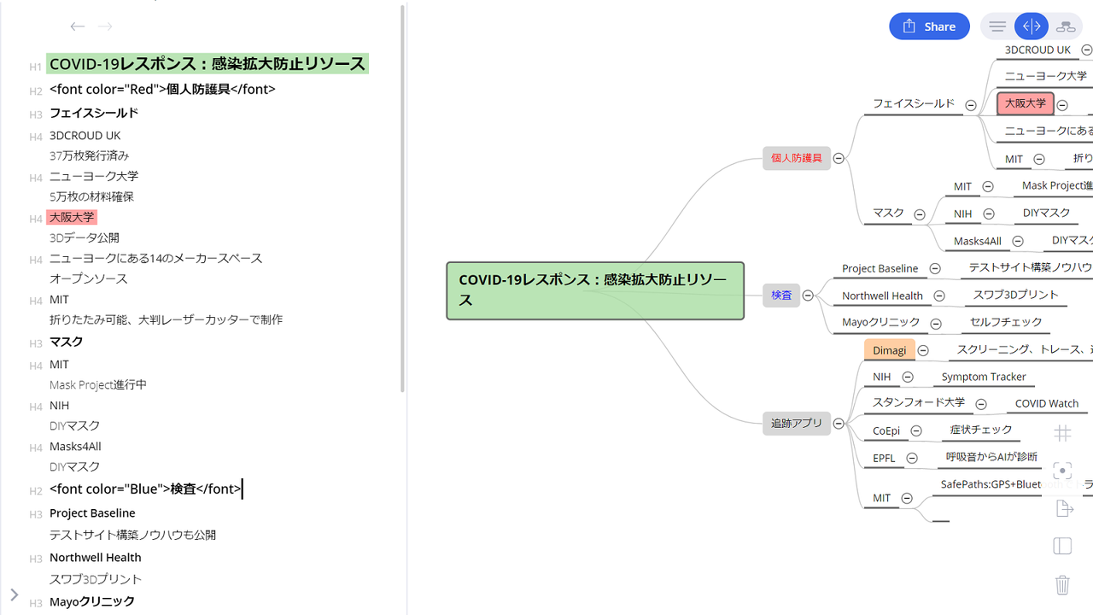
Task: Go forward with the right arrow
Action: click(x=105, y=26)
